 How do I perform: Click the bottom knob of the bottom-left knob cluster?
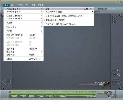(x=5, y=84)
